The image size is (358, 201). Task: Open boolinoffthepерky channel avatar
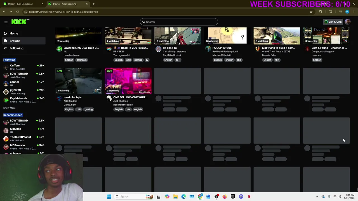coord(109,98)
